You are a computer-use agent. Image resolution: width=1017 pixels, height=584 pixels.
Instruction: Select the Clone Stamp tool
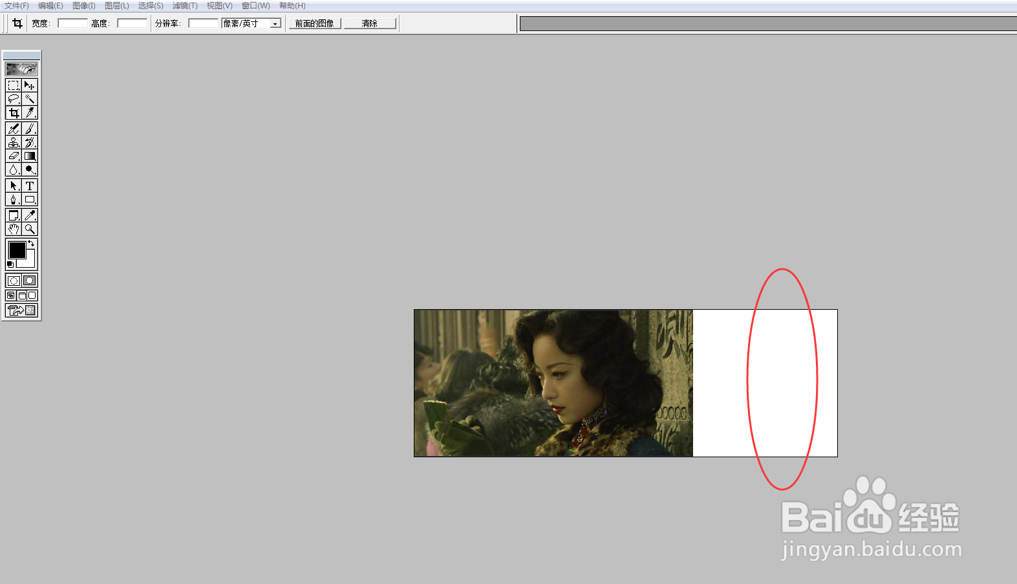coord(14,142)
